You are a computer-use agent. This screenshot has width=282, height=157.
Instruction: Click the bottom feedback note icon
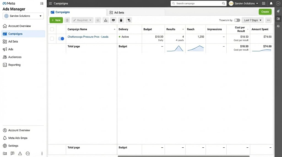[12, 153]
